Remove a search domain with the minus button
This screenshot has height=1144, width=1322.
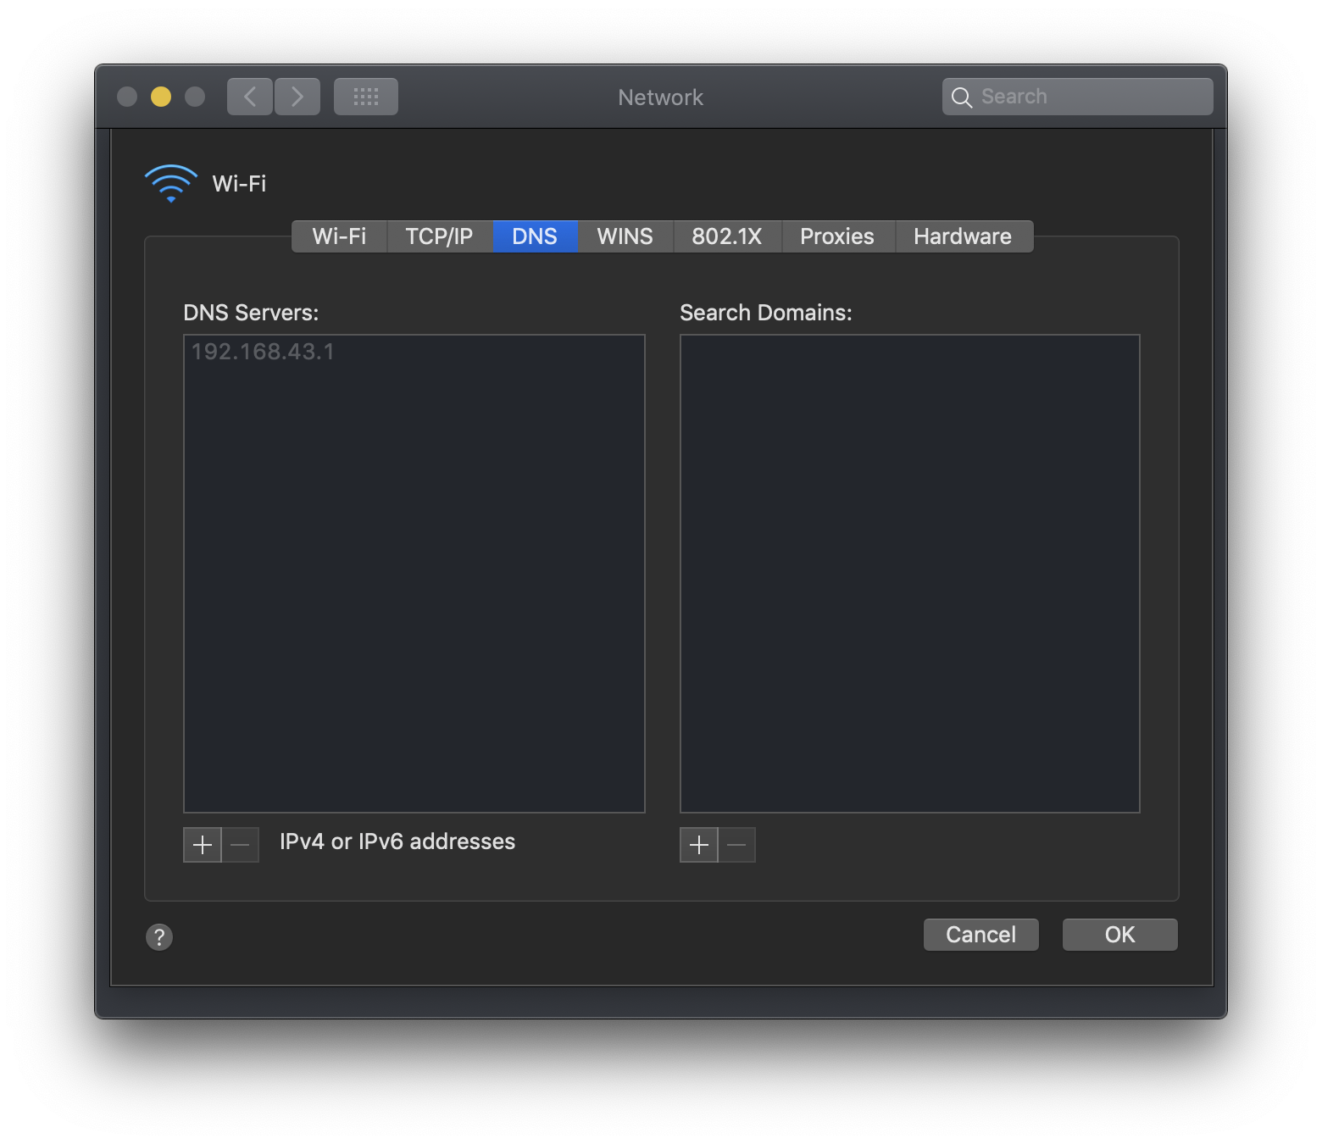click(x=737, y=845)
